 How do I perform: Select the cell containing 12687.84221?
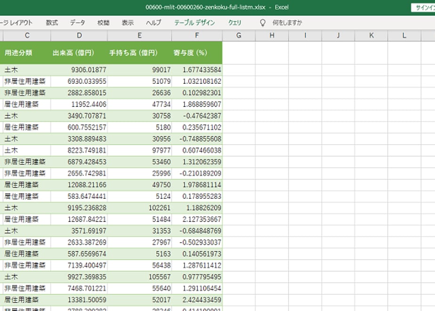click(x=79, y=220)
